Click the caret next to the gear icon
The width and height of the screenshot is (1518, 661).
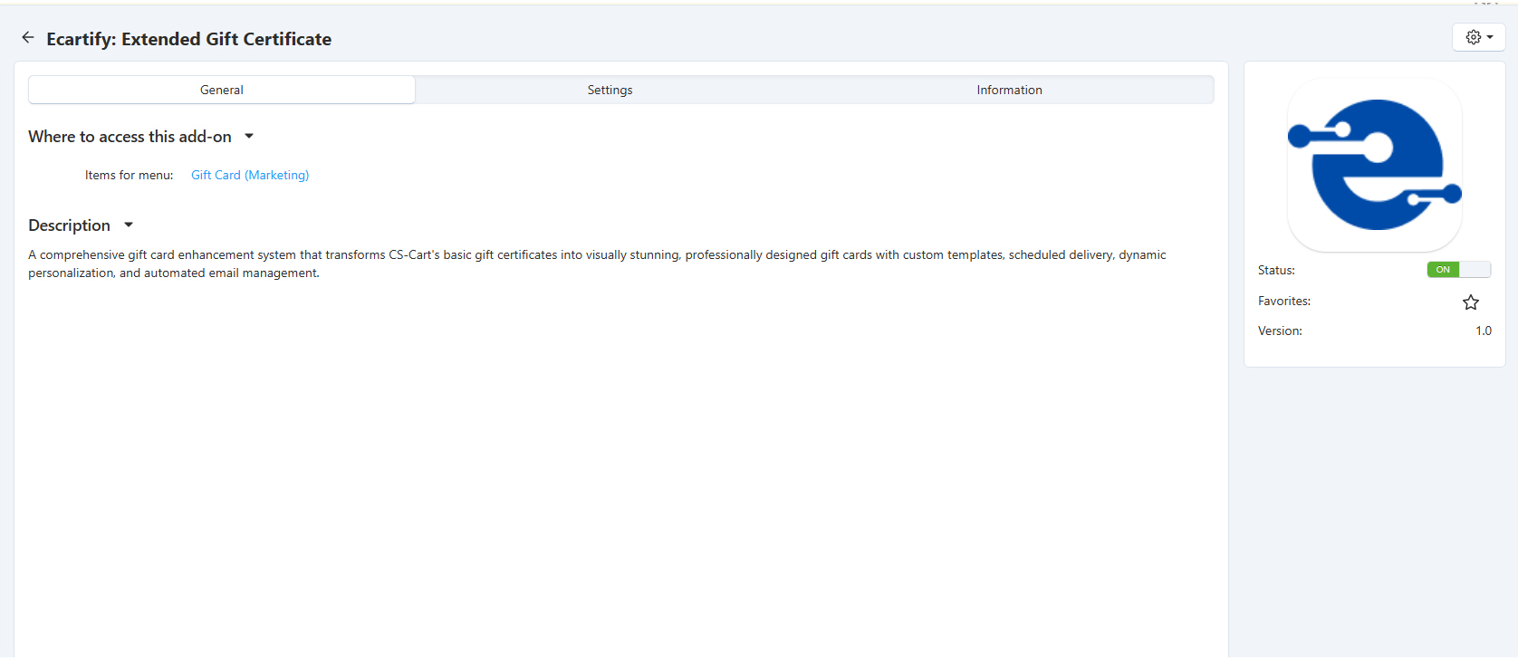(x=1490, y=38)
